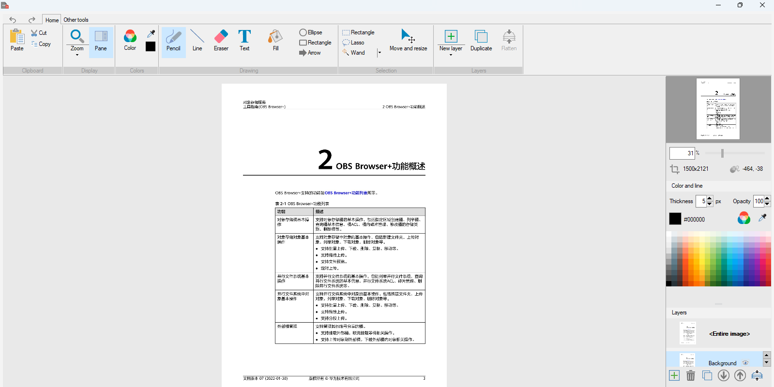Move the layer down with the down arrow
774x387 pixels.
coord(724,375)
